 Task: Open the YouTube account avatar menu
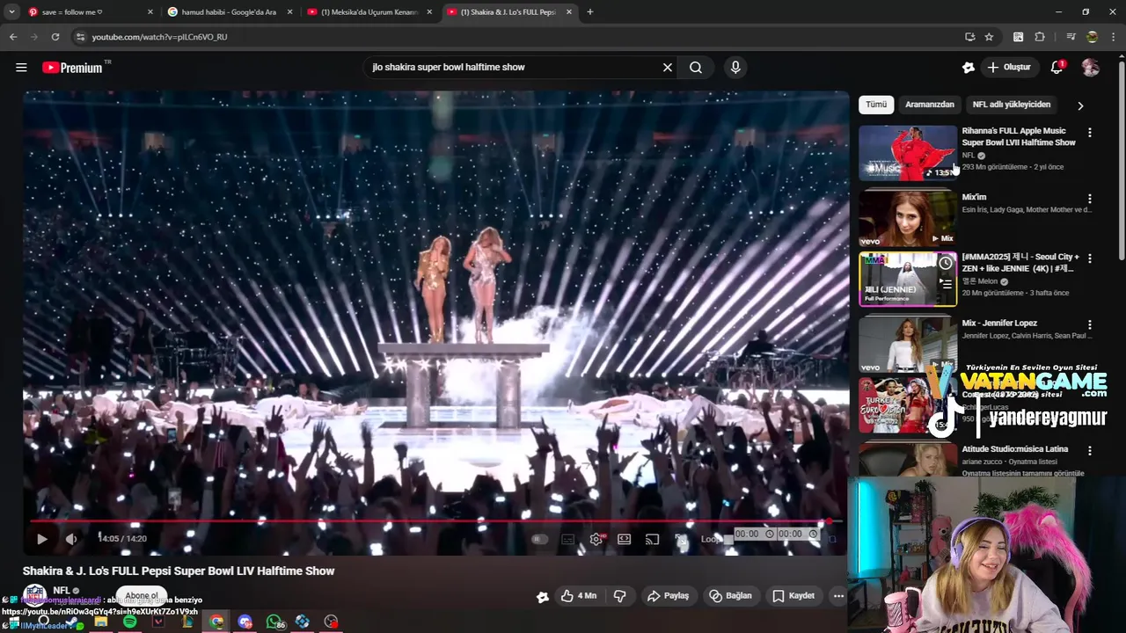coord(1091,68)
